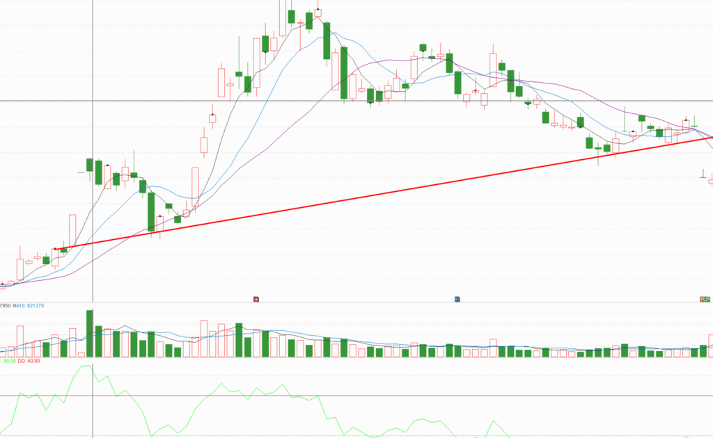
Task: Click the green 60.00 indicator value label
Action: 10,361
